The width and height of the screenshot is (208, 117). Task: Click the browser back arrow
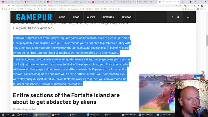tap(2, 6)
